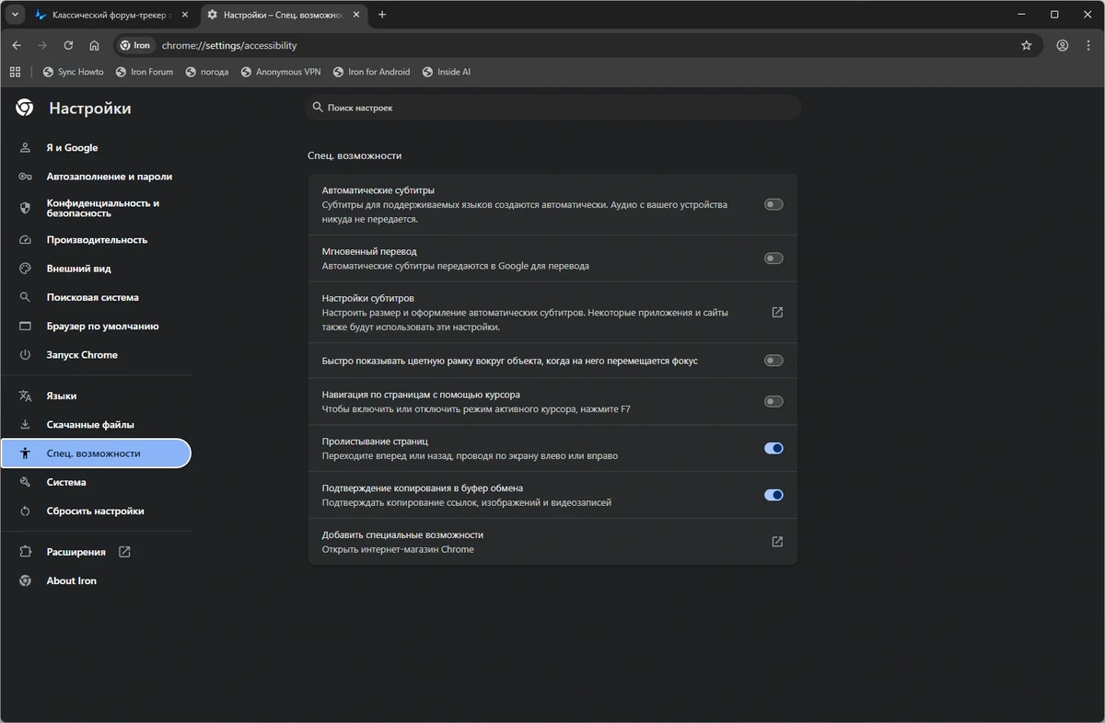Open the Iron Forum bookmark
Screen dimensions: 1105x723
(x=144, y=72)
